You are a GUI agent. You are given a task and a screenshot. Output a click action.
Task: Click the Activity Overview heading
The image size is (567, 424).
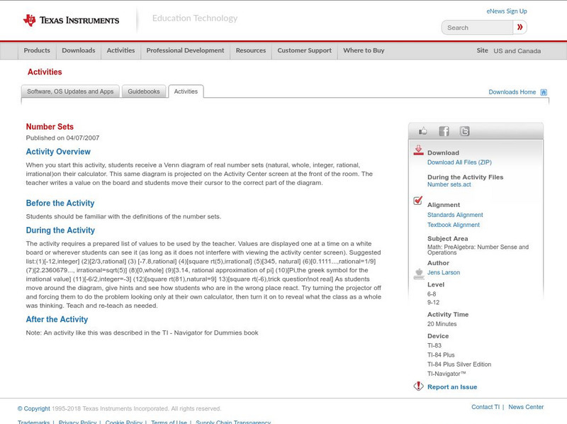click(58, 152)
